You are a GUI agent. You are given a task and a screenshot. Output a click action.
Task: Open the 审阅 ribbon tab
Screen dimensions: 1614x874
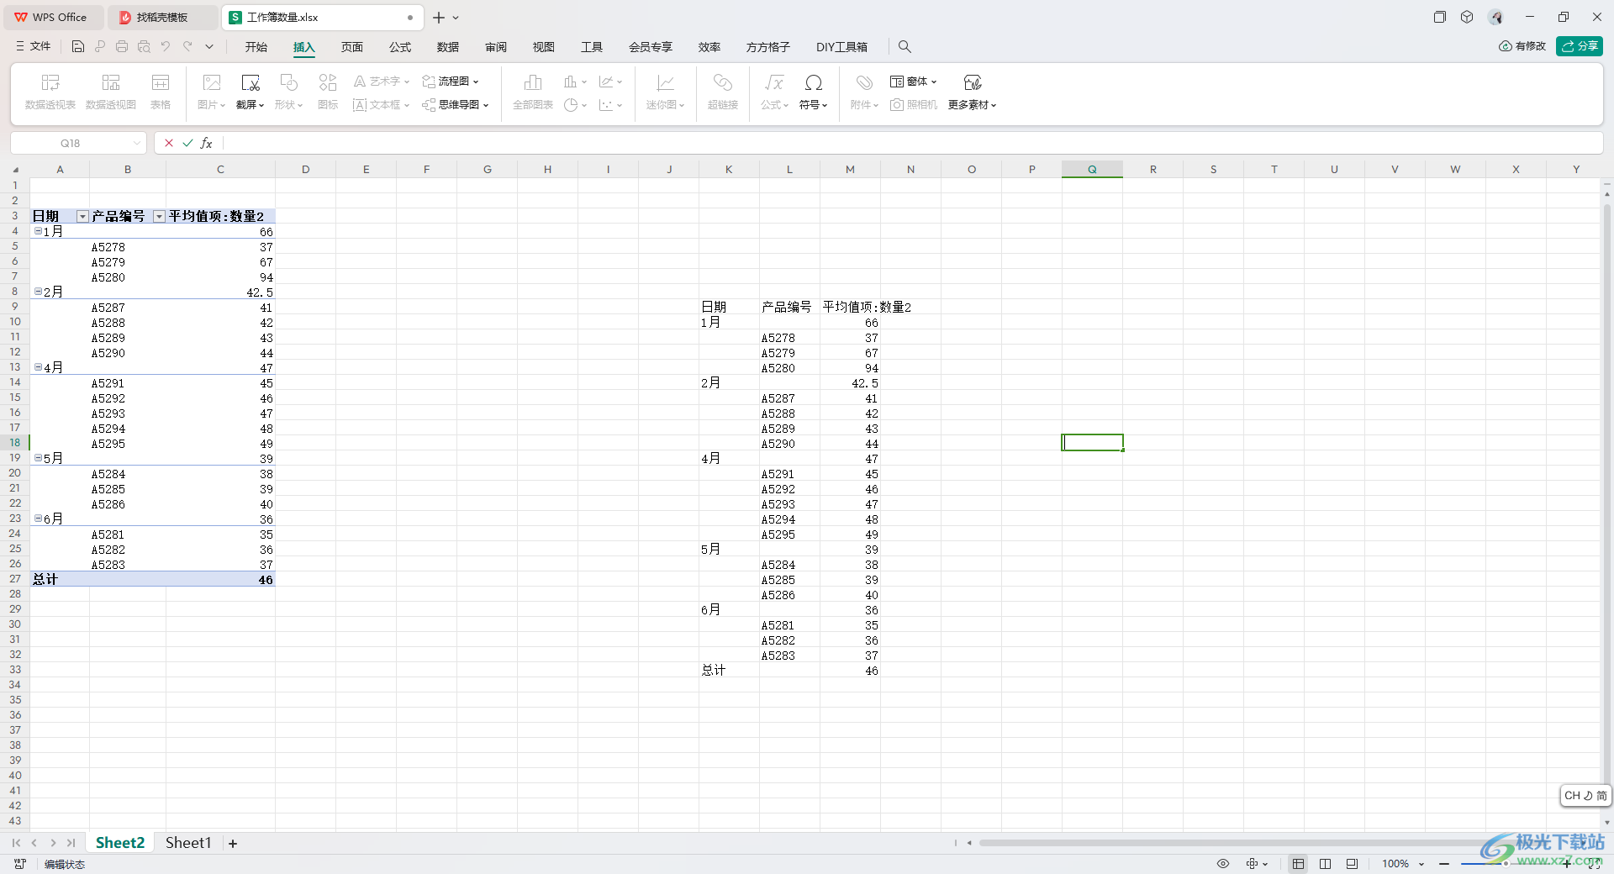coord(496,47)
